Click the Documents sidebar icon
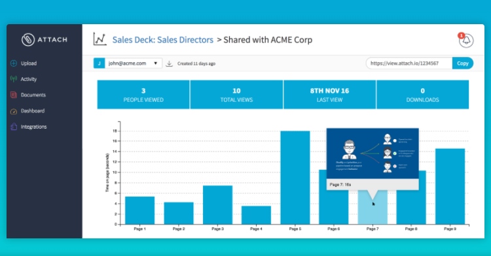Image resolution: width=491 pixels, height=256 pixels. coord(14,95)
